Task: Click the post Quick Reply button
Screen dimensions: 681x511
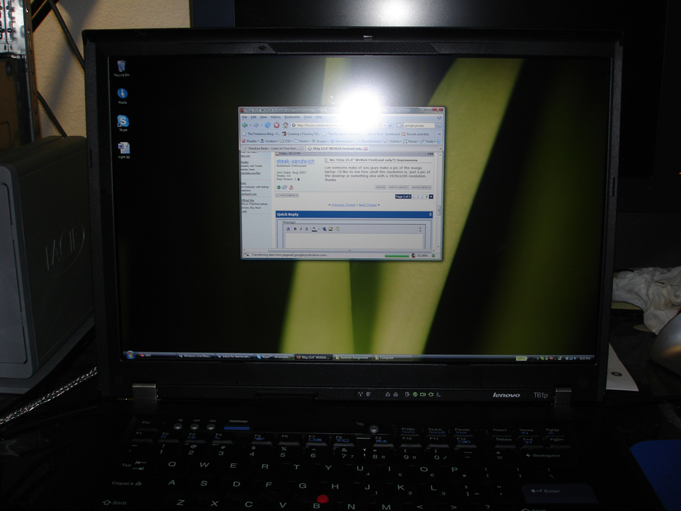Action: click(x=421, y=187)
